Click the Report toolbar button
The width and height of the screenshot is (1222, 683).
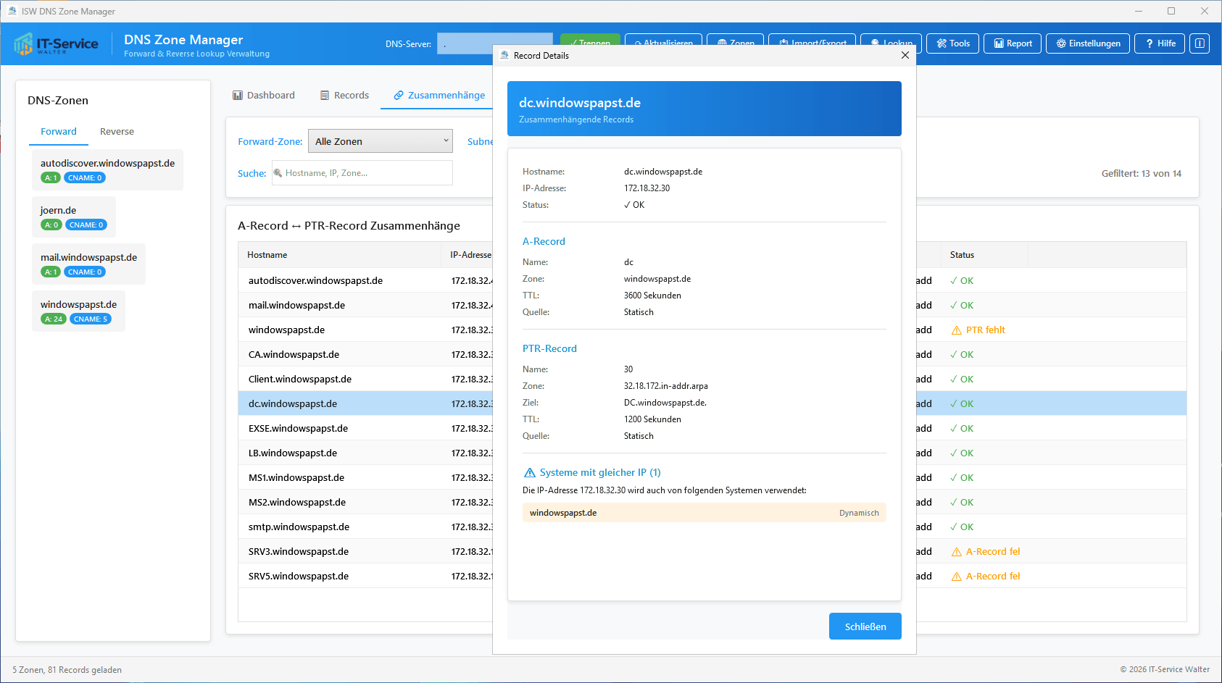1012,43
